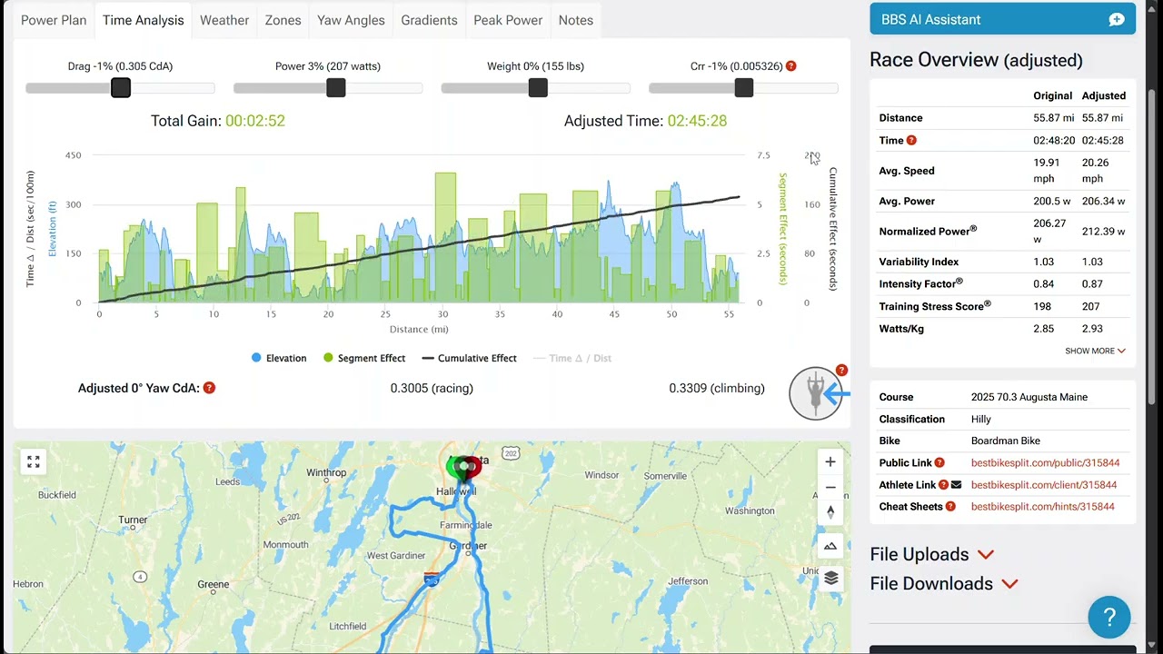This screenshot has height=654, width=1163.
Task: Zoom in on the course map
Action: coord(830,461)
